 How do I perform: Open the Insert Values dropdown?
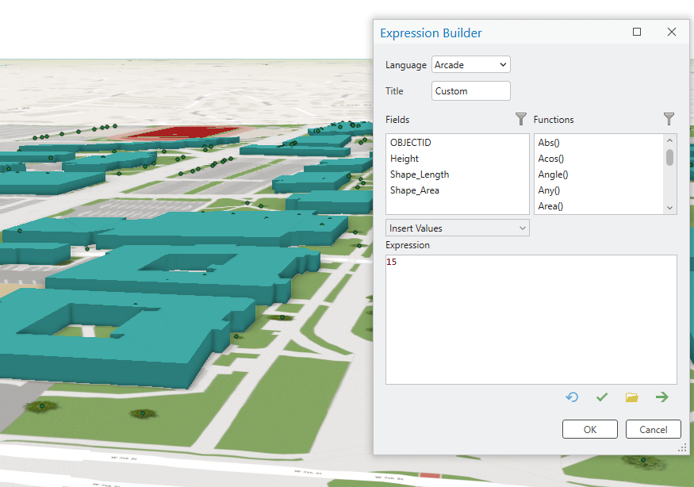point(457,228)
